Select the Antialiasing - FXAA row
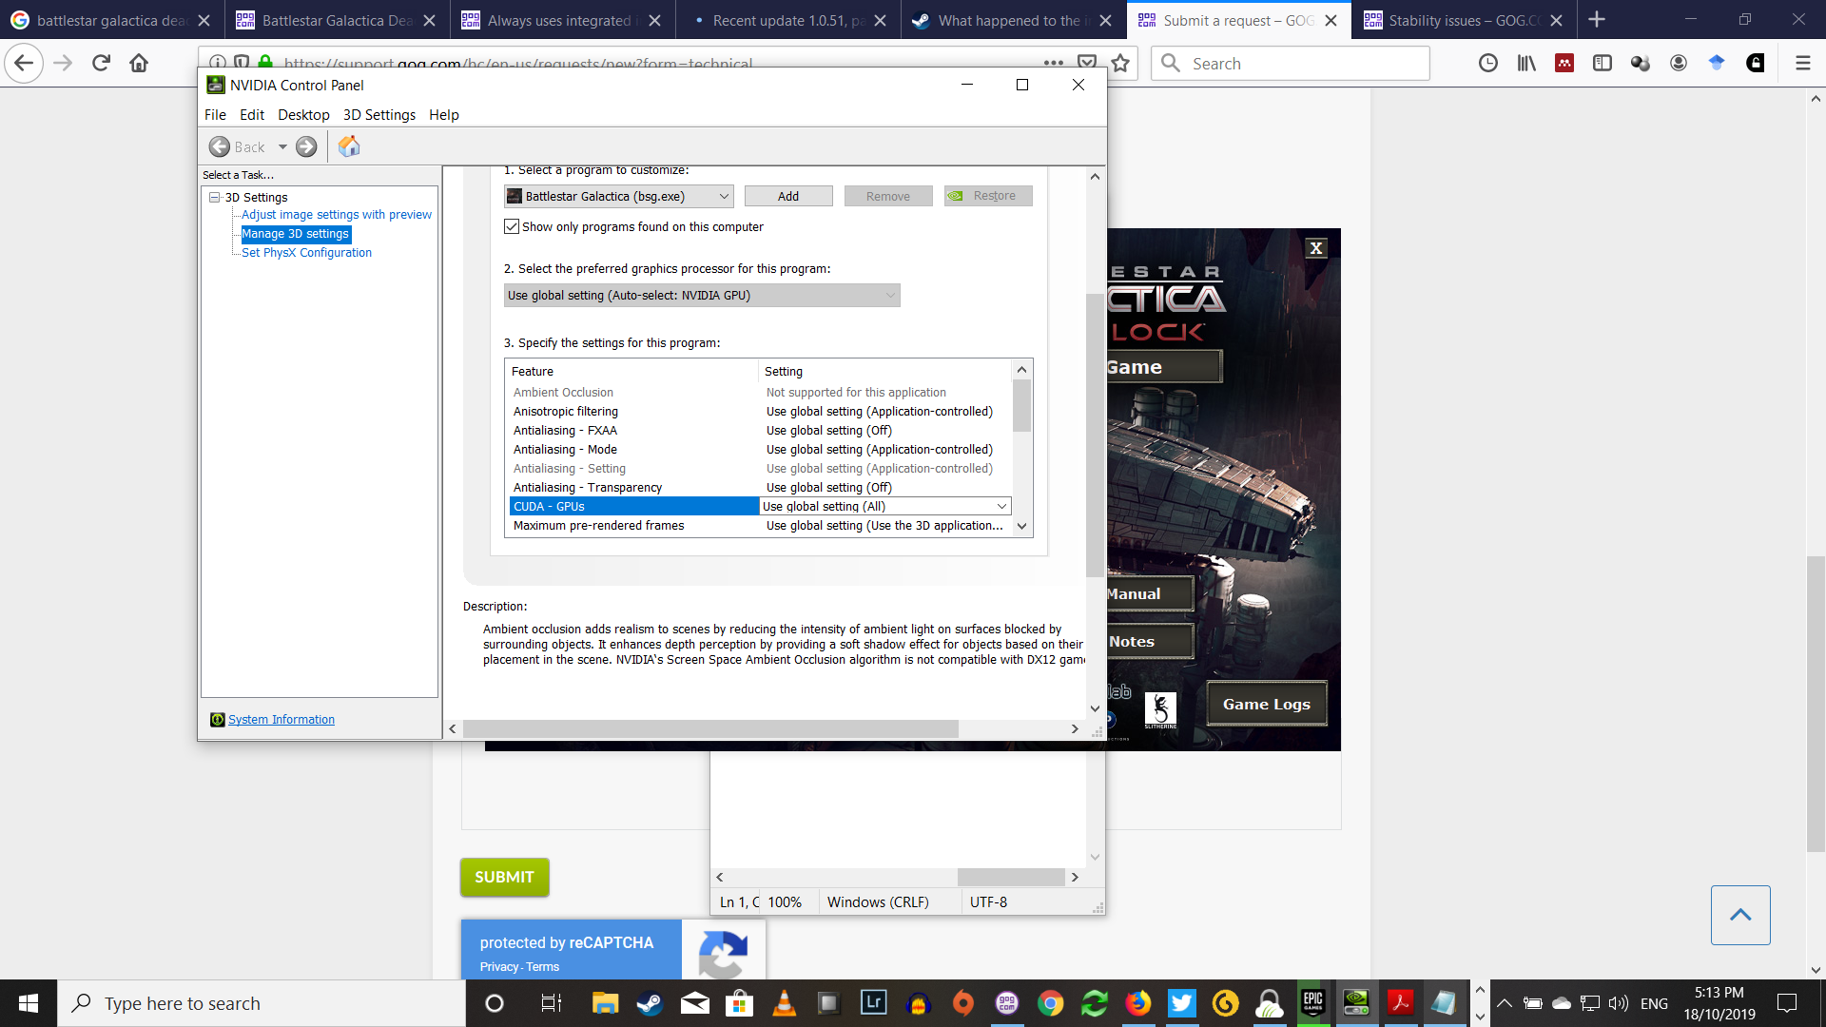The height and width of the screenshot is (1027, 1826). 758,431
